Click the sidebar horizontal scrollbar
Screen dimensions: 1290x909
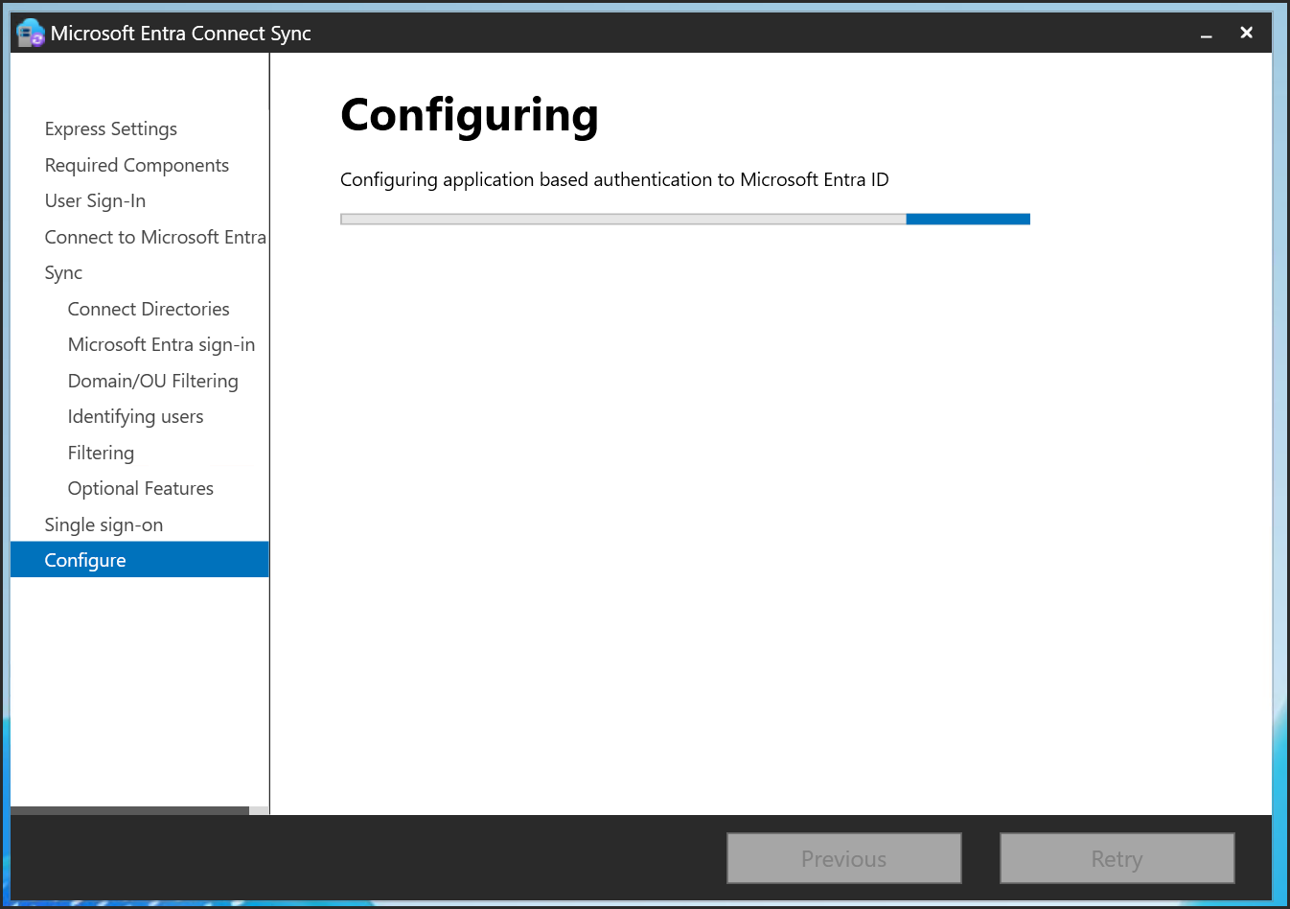coord(130,810)
